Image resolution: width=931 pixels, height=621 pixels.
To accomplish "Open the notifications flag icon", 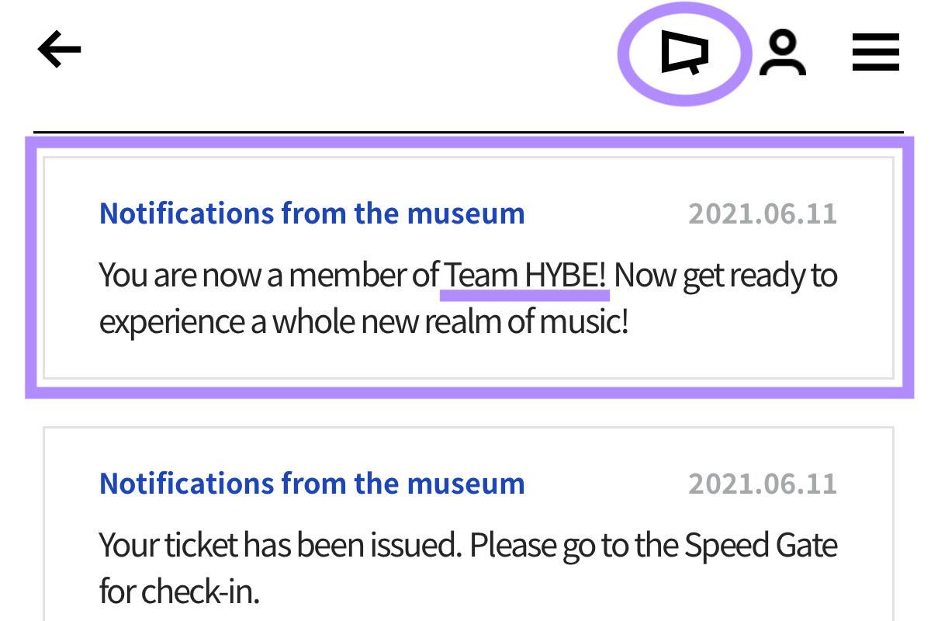I will coord(684,54).
